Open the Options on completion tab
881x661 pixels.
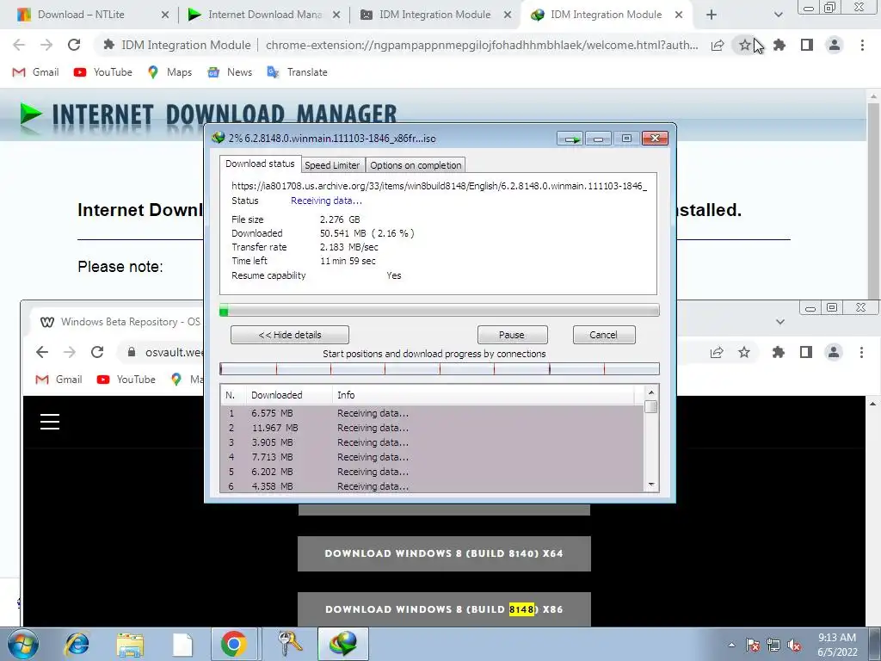416,165
